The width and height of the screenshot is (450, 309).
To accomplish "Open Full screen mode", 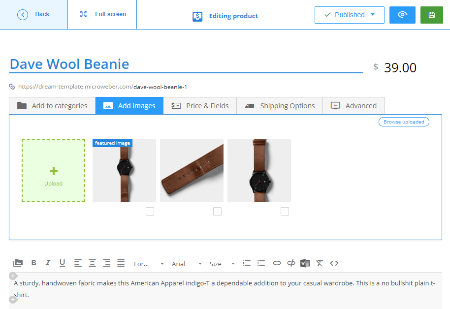I will pyautogui.click(x=102, y=14).
